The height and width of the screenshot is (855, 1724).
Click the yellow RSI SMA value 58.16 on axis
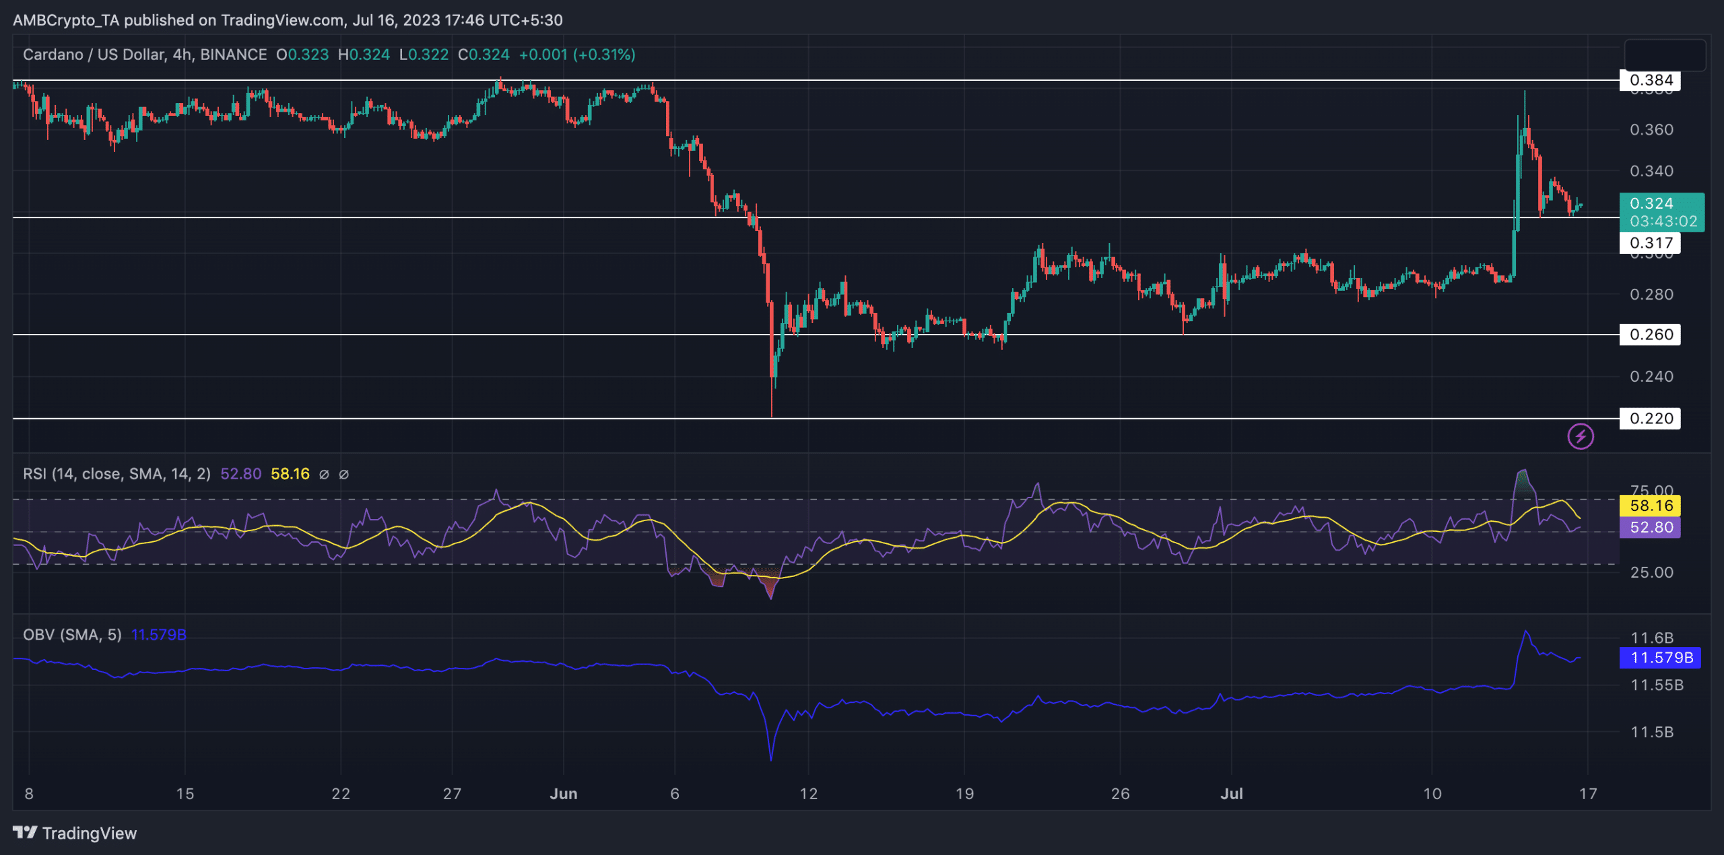(1650, 506)
